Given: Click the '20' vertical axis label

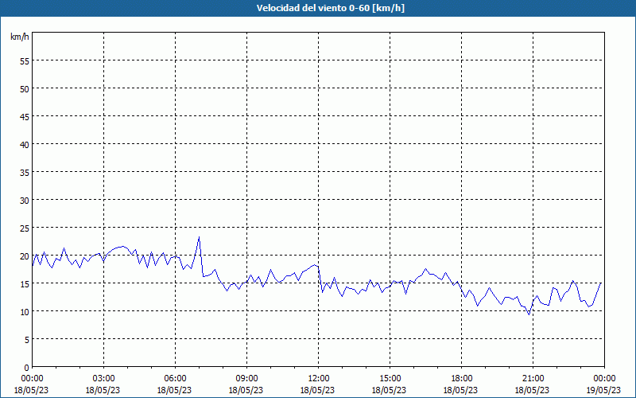Looking at the screenshot, I should pyautogui.click(x=25, y=256).
